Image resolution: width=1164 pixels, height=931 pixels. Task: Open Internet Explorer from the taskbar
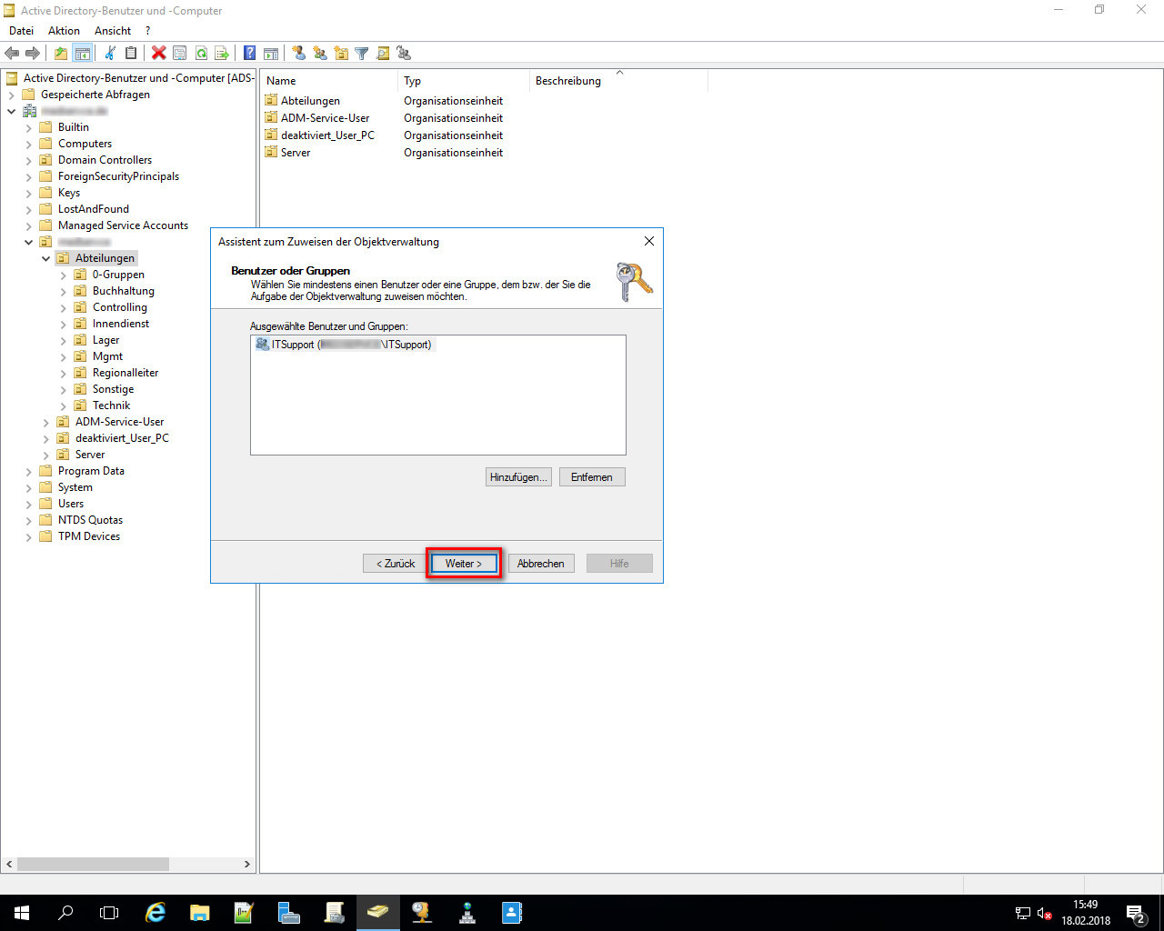pos(156,913)
